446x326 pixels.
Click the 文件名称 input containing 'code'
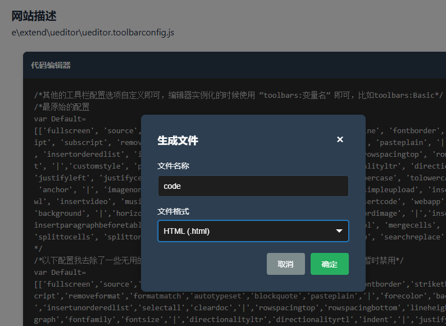253,186
